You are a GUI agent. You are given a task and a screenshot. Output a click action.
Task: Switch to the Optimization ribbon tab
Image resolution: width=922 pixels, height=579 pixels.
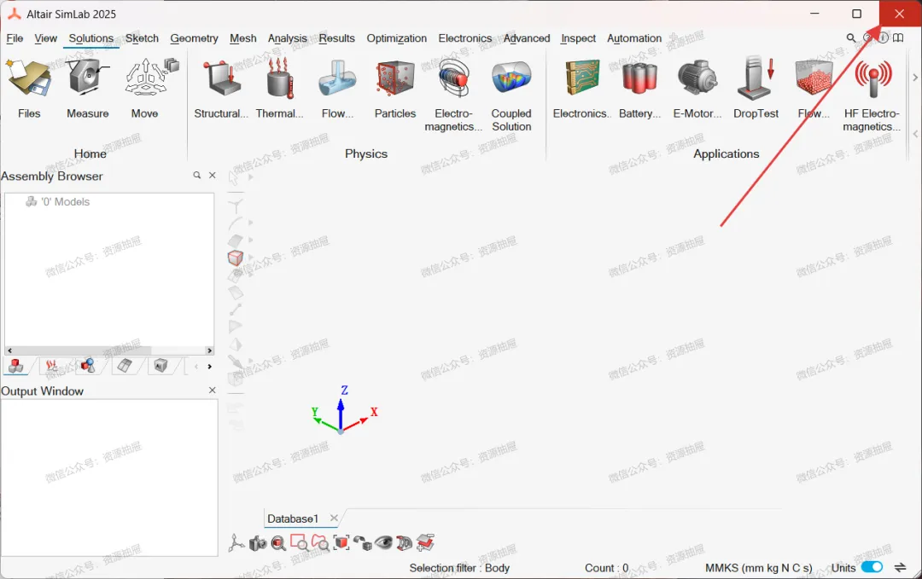point(397,38)
